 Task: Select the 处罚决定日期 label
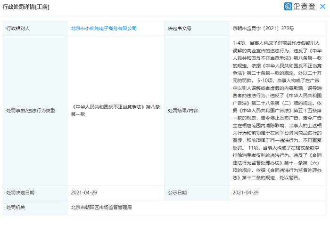(20, 193)
